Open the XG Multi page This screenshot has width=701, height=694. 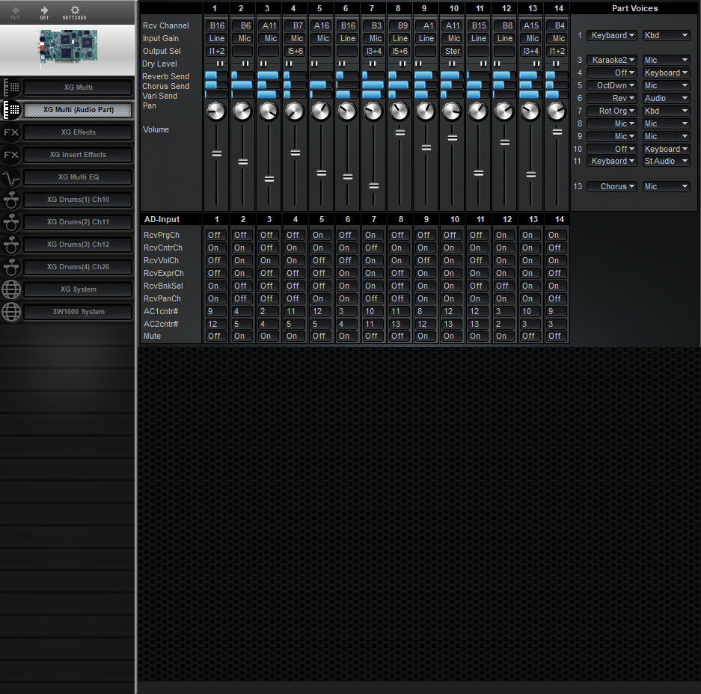click(x=79, y=87)
